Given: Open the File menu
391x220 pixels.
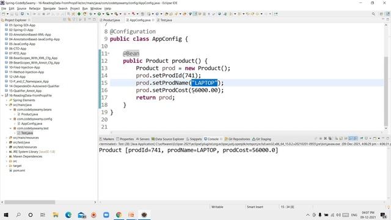Looking at the screenshot, I should point(4,9).
